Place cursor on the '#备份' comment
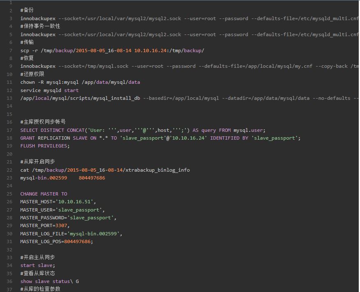This screenshot has height=292, width=360. [27, 10]
